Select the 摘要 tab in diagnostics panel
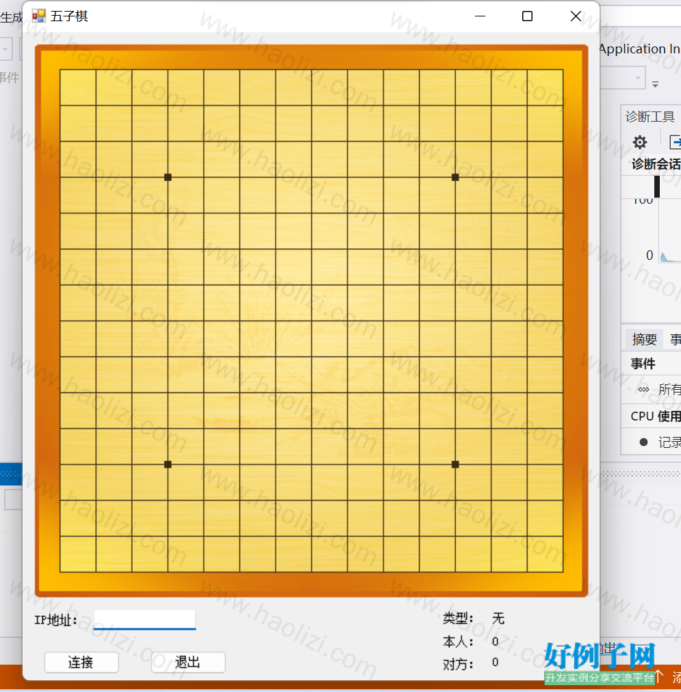The width and height of the screenshot is (681, 692). coord(644,339)
